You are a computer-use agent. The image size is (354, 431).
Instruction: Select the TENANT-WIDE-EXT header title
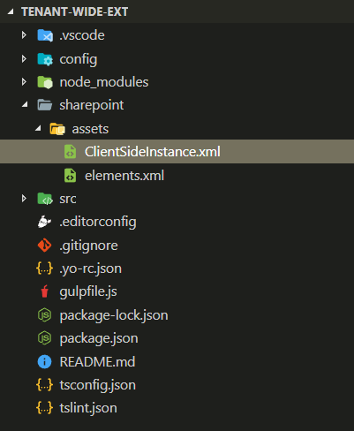pyautogui.click(x=75, y=11)
